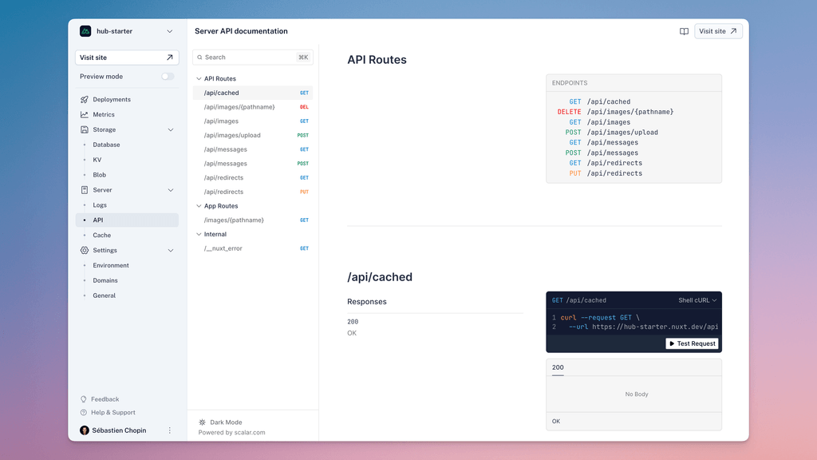Open the hub-starter project dropdown
The width and height of the screenshot is (817, 460).
coord(169,30)
